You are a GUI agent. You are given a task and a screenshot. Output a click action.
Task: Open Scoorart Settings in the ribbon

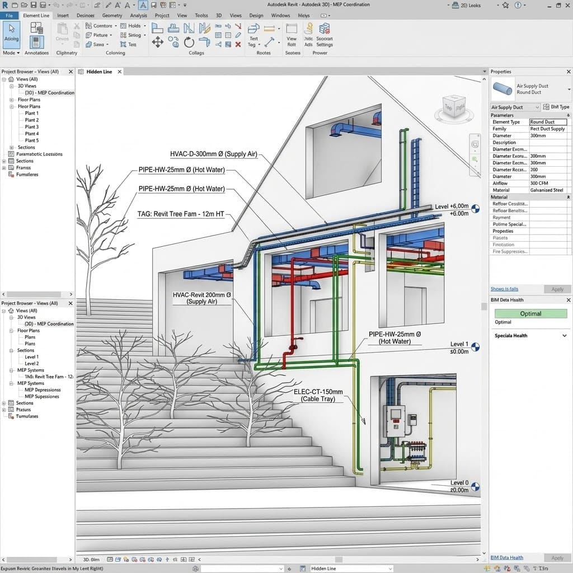click(324, 35)
